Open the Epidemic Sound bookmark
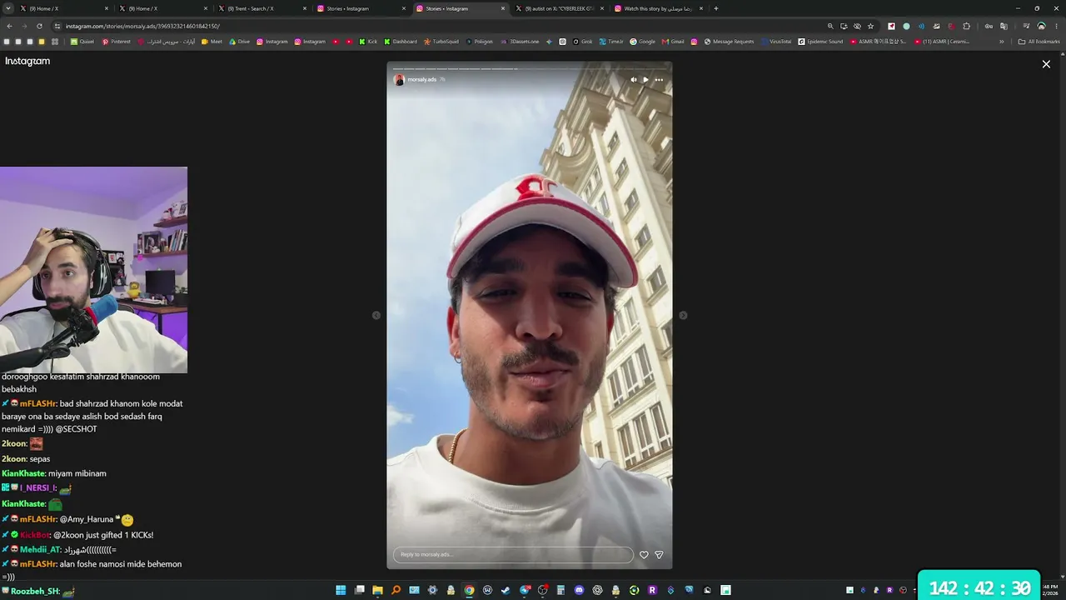The height and width of the screenshot is (600, 1066). (820, 42)
